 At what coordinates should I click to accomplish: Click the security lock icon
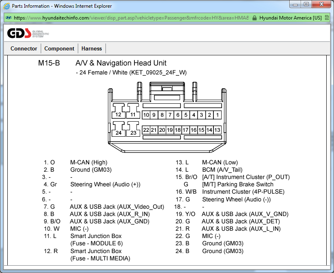pos(254,18)
